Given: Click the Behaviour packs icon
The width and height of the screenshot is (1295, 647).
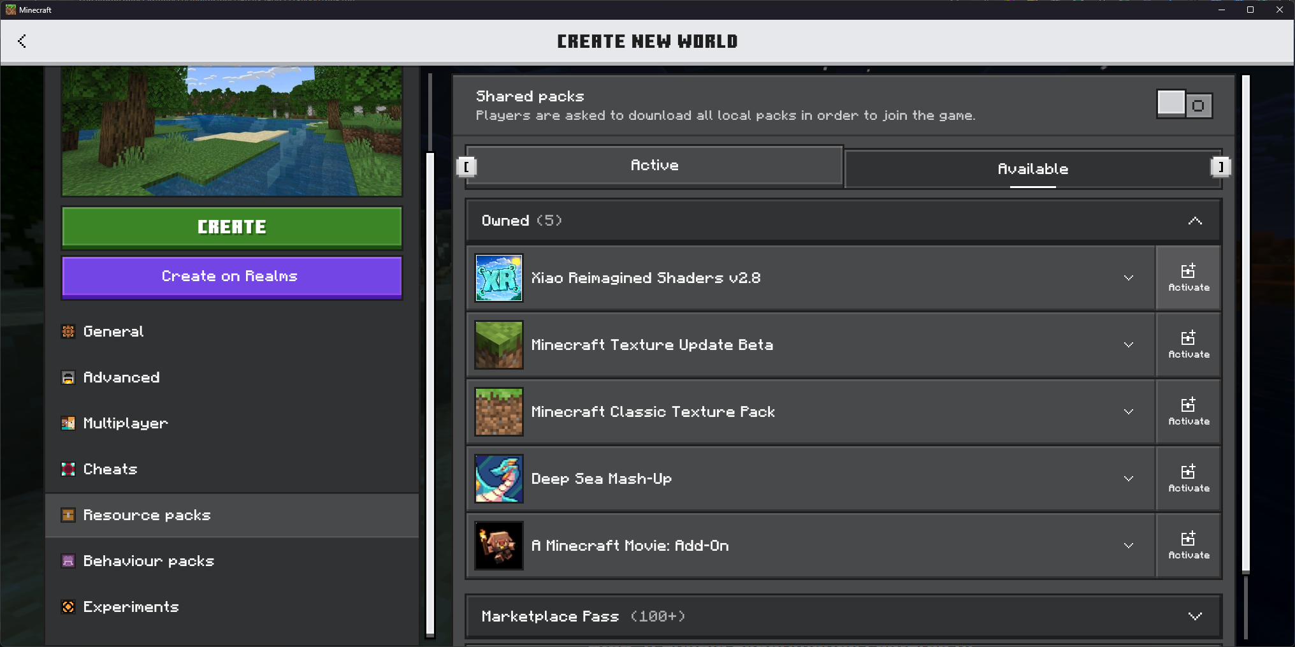Looking at the screenshot, I should (68, 561).
